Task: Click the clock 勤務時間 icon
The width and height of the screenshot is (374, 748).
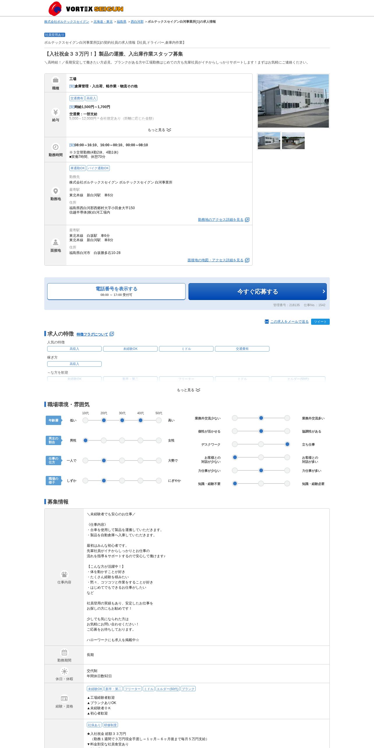Action: (55, 147)
